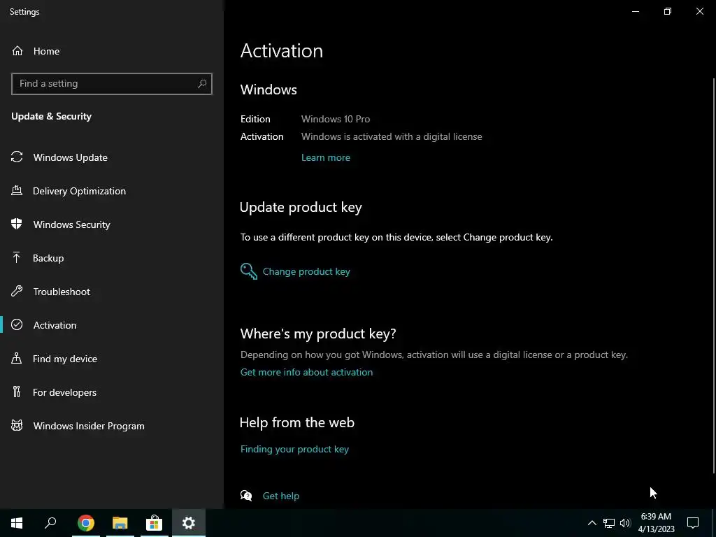716x537 pixels.
Task: Click the network icon in system tray
Action: pos(609,523)
